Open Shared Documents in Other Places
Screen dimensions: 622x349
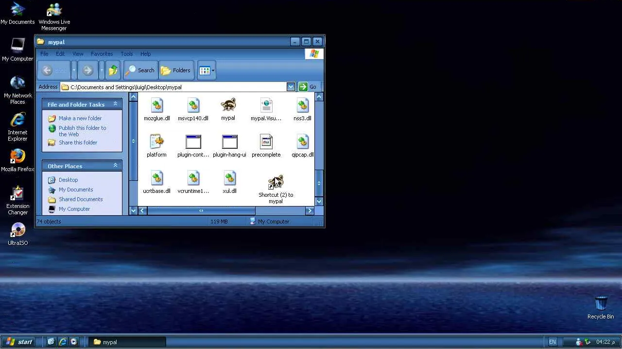pyautogui.click(x=81, y=199)
